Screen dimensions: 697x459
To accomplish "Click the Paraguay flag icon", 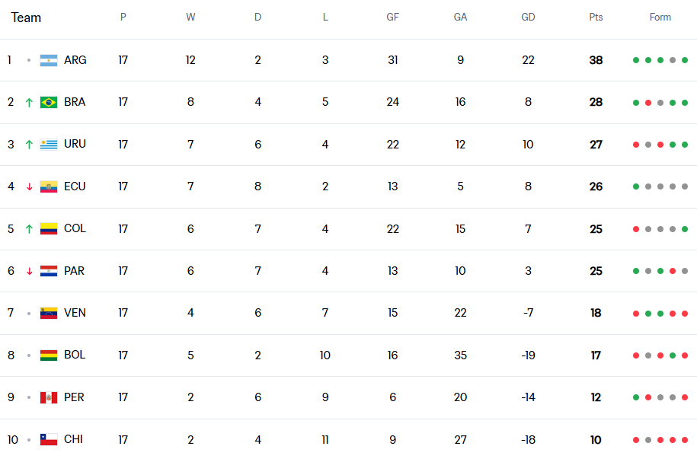I will point(49,271).
